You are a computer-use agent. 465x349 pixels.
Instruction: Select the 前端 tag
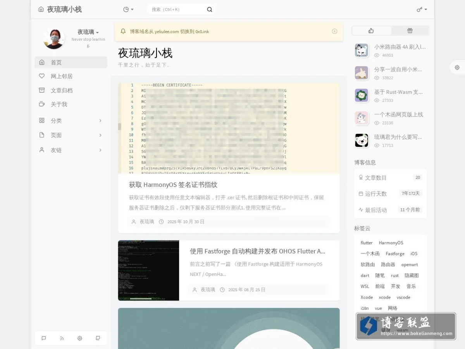pyautogui.click(x=380, y=286)
